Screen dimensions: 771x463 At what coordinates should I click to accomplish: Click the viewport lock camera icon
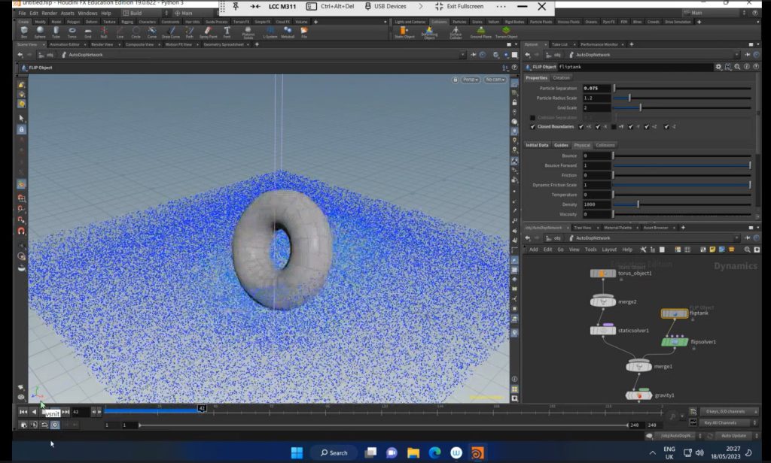456,80
